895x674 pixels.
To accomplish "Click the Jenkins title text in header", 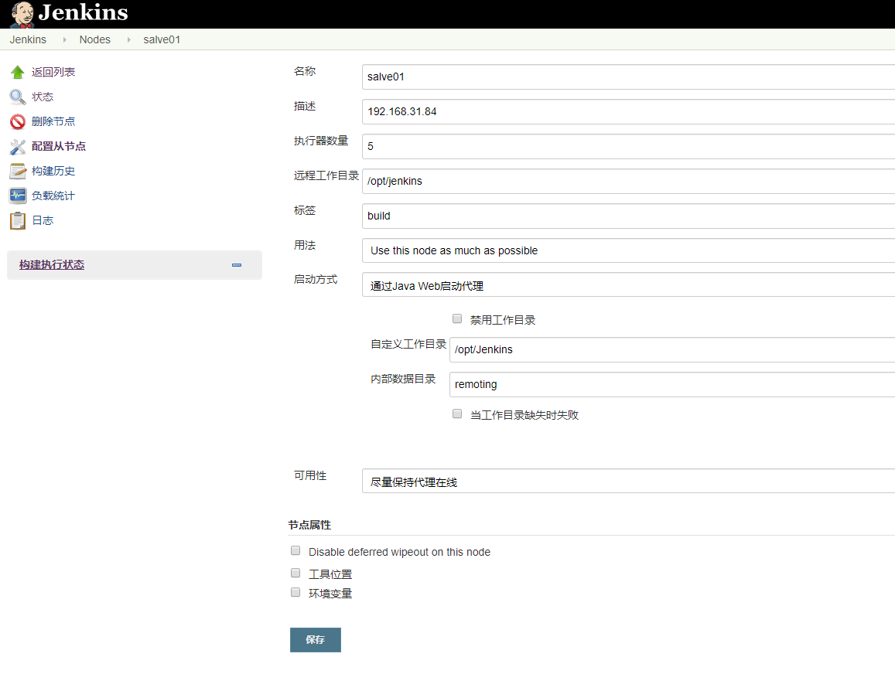I will tap(84, 12).
